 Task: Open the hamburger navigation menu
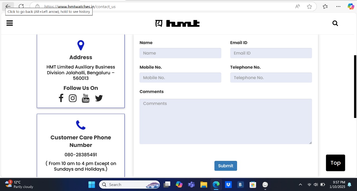point(10,23)
